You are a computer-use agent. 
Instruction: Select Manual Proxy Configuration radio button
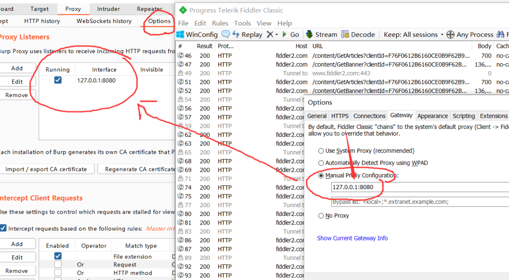tap(321, 176)
